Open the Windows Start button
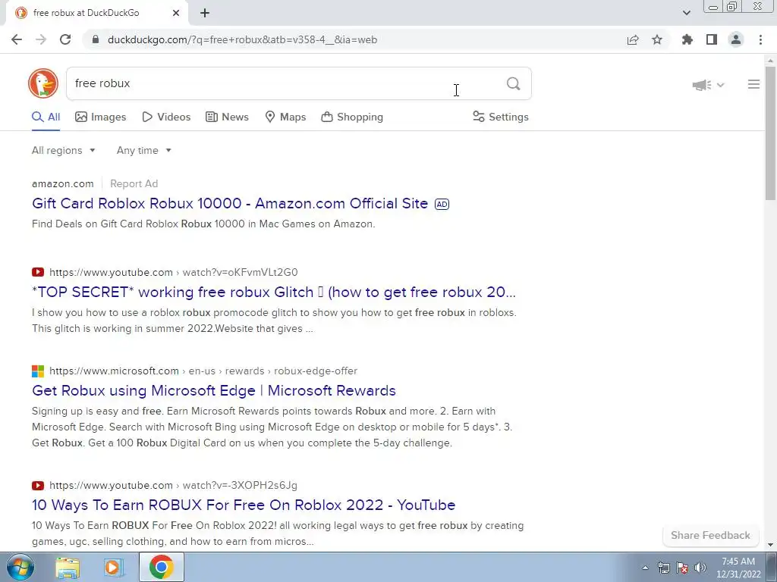Screen dimensions: 777x582 pyautogui.click(x=19, y=567)
